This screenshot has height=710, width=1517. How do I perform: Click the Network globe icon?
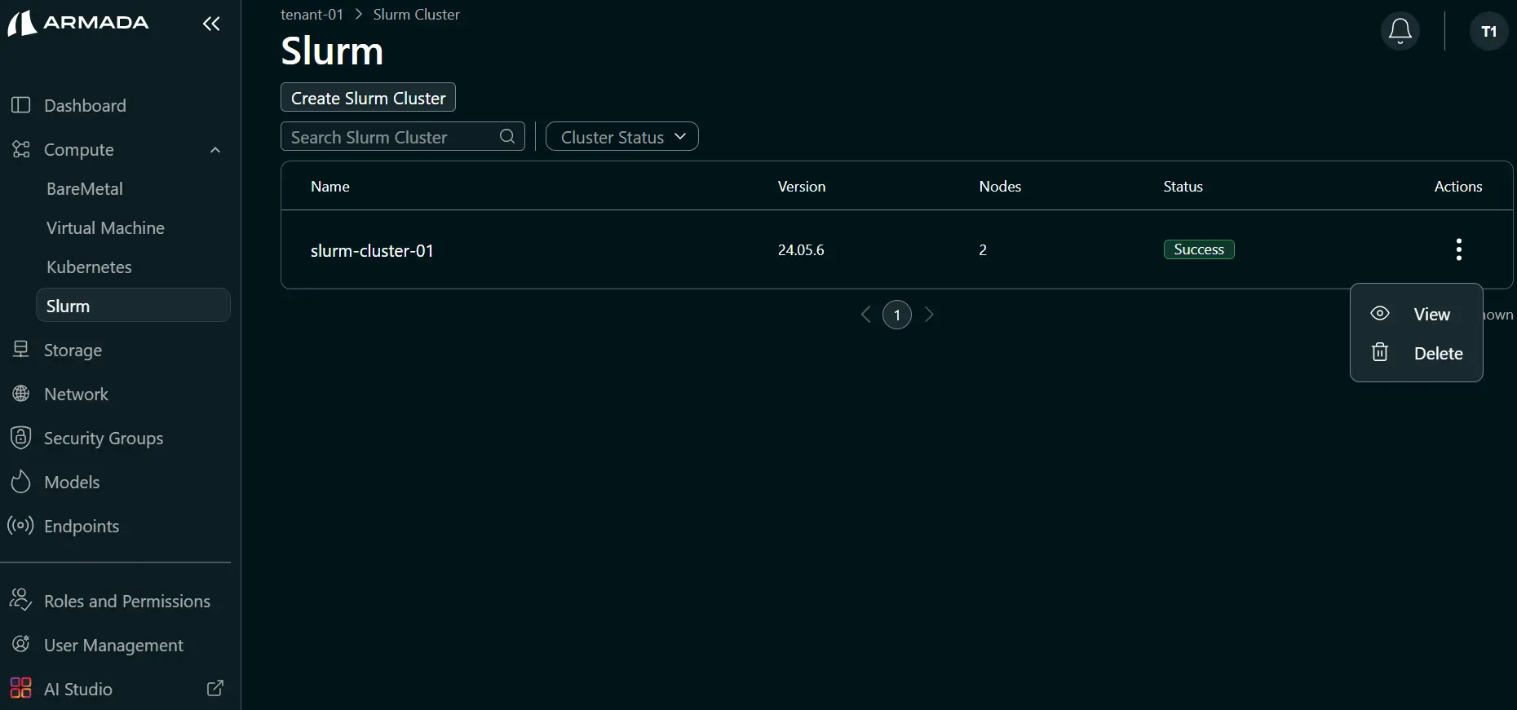tap(21, 394)
